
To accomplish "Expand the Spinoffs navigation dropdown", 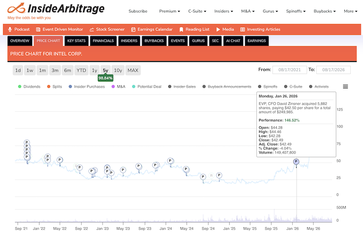I will [x=296, y=11].
